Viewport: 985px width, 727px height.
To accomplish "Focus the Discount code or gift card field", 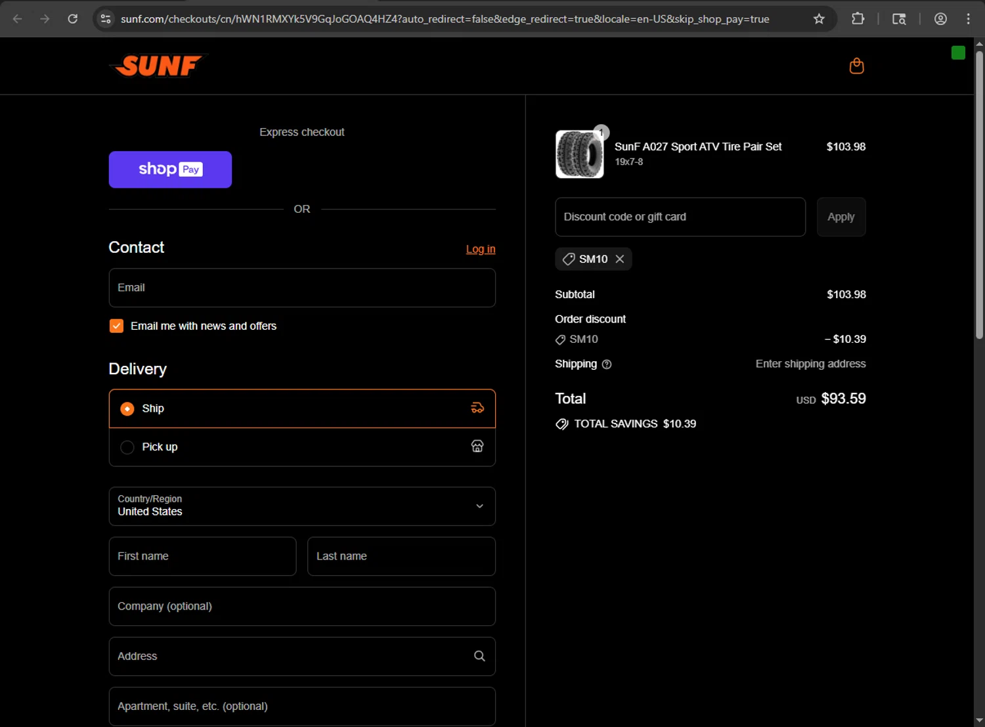I will [680, 217].
